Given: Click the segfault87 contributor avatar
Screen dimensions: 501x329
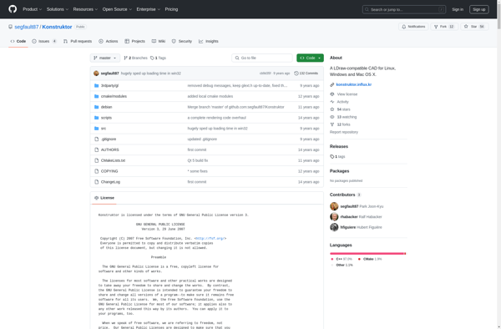Looking at the screenshot, I should [x=334, y=206].
